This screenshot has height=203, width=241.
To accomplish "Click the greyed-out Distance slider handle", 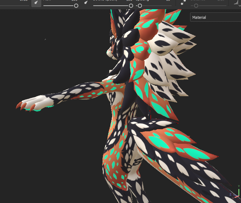I will [196, 6].
